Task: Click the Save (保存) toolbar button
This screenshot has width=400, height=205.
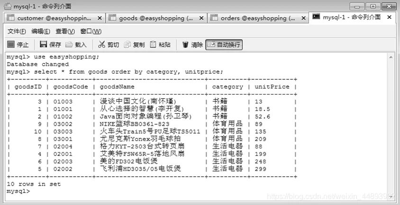Action: coord(51,45)
